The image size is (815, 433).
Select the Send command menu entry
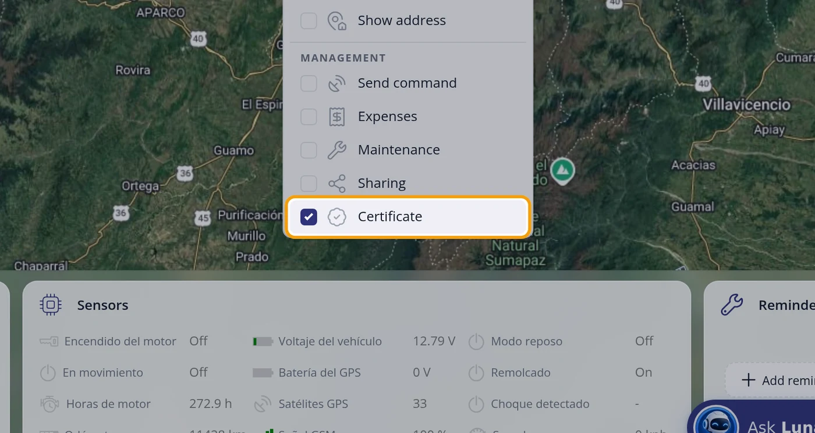pyautogui.click(x=408, y=84)
